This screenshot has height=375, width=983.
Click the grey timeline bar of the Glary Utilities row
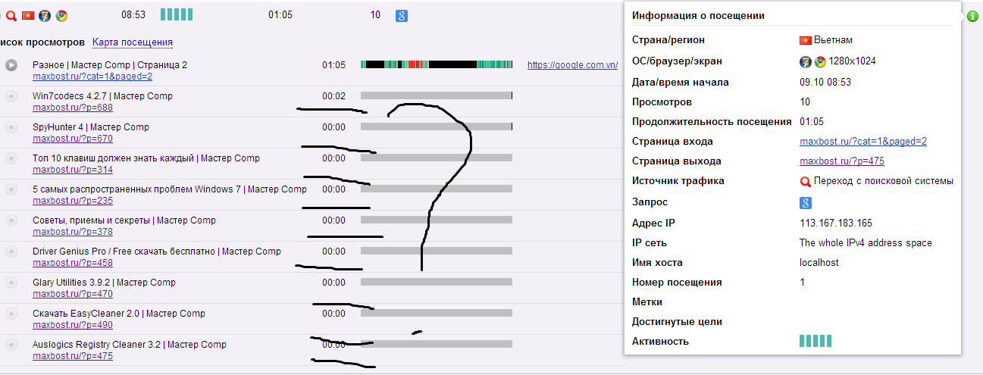tap(437, 283)
